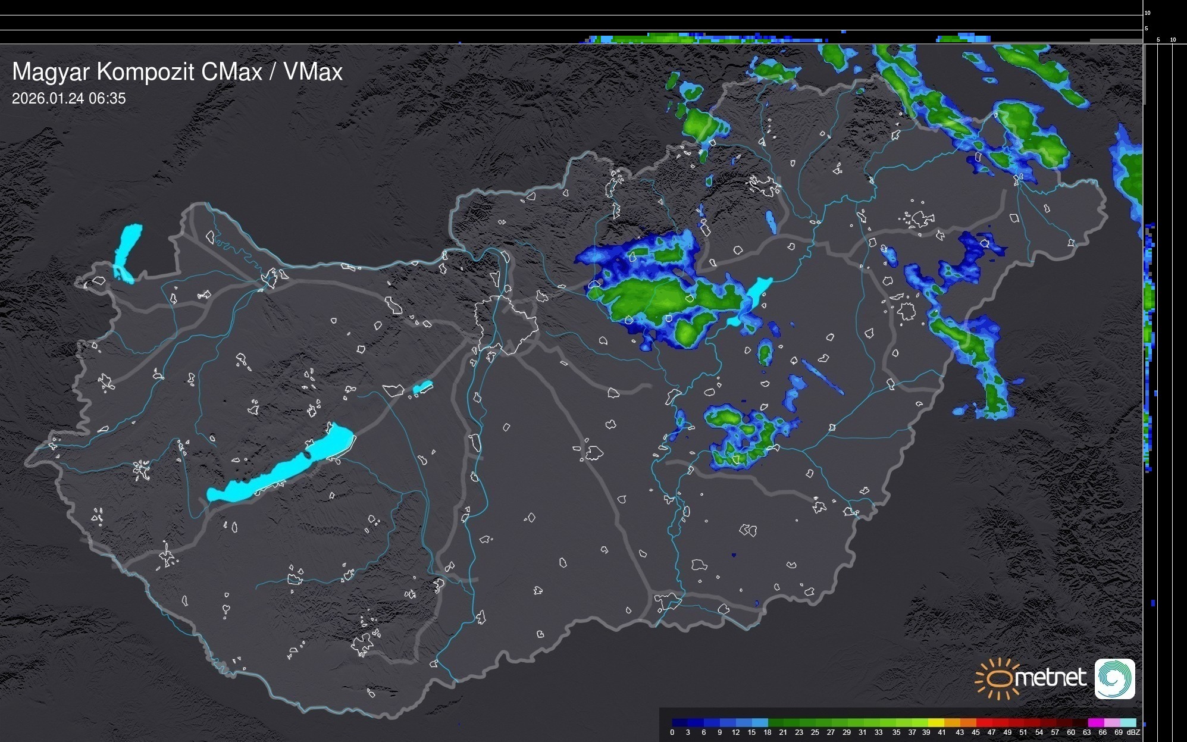Click the 2026.01.24 06:35 timestamp

click(x=69, y=99)
